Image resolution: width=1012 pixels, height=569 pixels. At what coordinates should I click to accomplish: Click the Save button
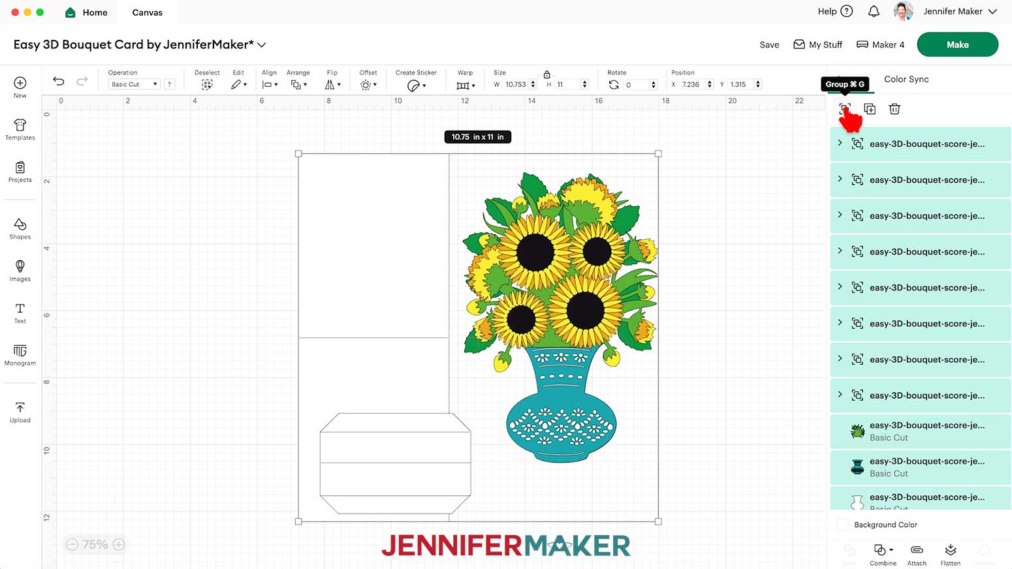point(769,45)
